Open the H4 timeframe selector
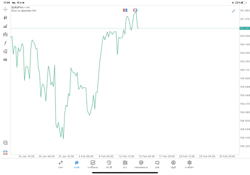This screenshot has height=175, width=250. pos(5,60)
